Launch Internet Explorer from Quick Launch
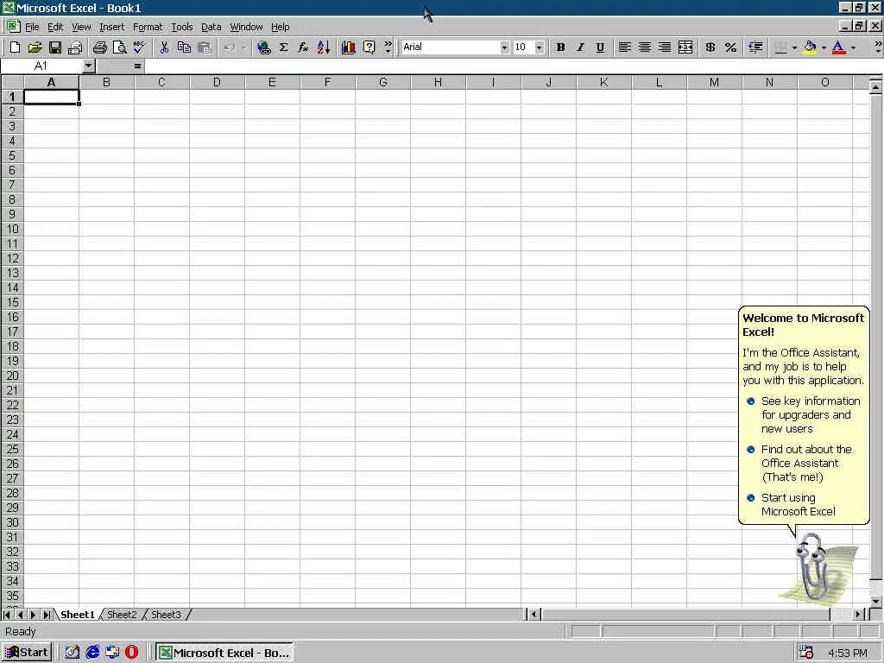The width and height of the screenshot is (884, 663). coord(92,653)
